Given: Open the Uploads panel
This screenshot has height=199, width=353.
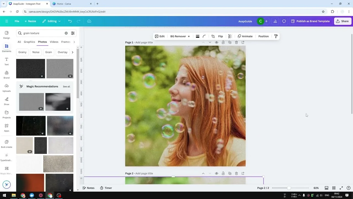Looking at the screenshot, I should pos(6,88).
